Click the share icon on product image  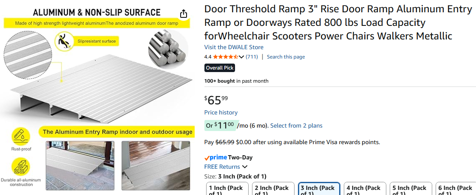click(x=183, y=14)
